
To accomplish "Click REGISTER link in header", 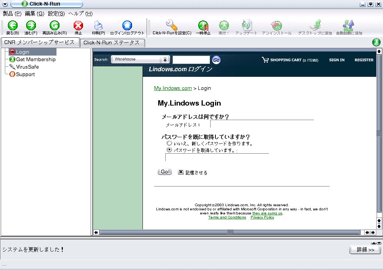I will coord(364,60).
